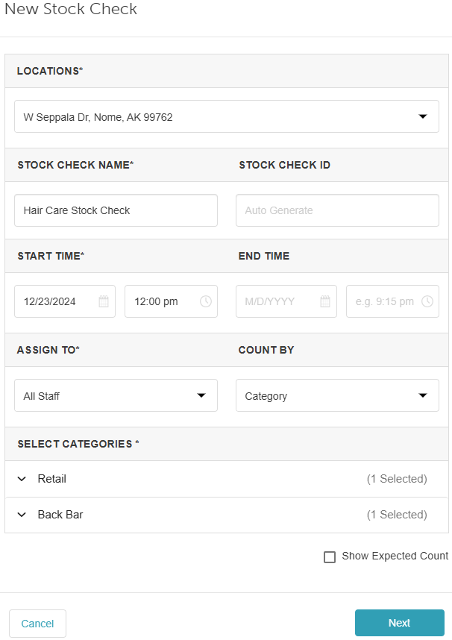Click Back Bar's (1 Selected) text
This screenshot has height=640, width=452.
coord(397,515)
